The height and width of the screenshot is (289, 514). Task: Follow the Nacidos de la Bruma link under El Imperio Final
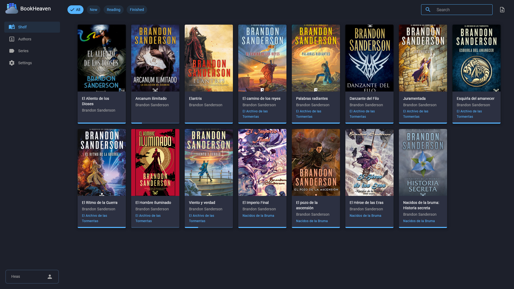pyautogui.click(x=258, y=216)
